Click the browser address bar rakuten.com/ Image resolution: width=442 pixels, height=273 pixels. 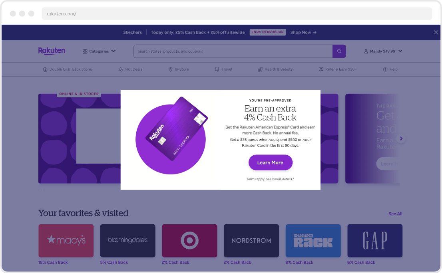point(237,14)
